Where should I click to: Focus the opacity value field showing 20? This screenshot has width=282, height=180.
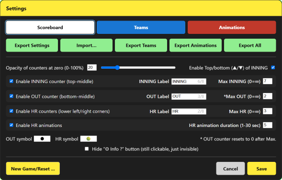coord(92,68)
